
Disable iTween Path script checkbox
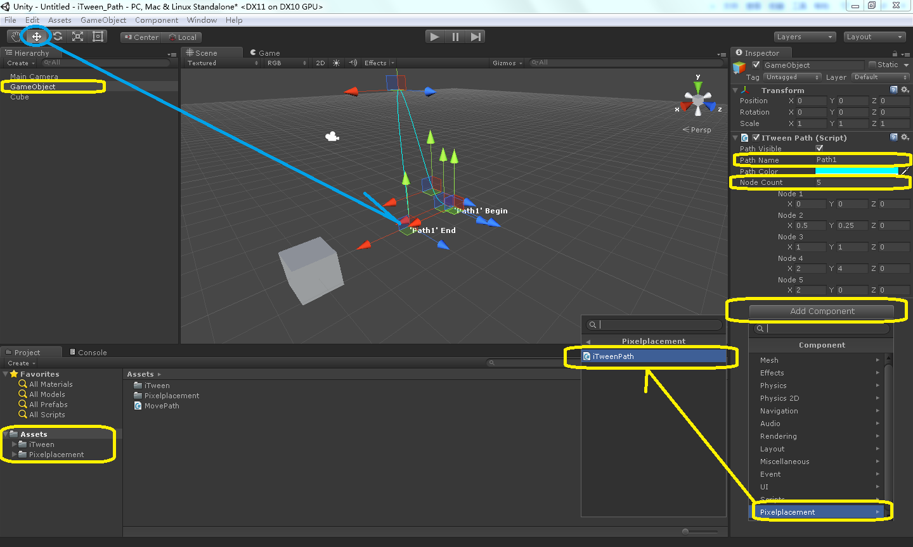756,137
